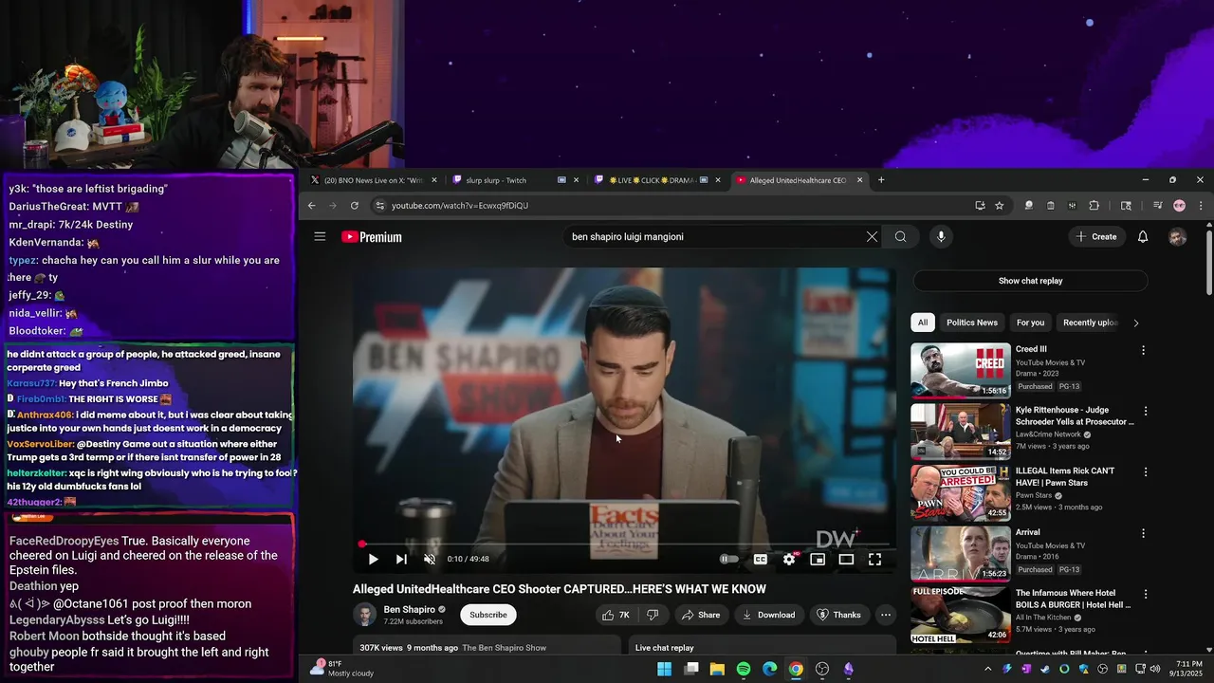Open options for Hotel Hell video
This screenshot has width=1214, height=683.
coord(1145,594)
